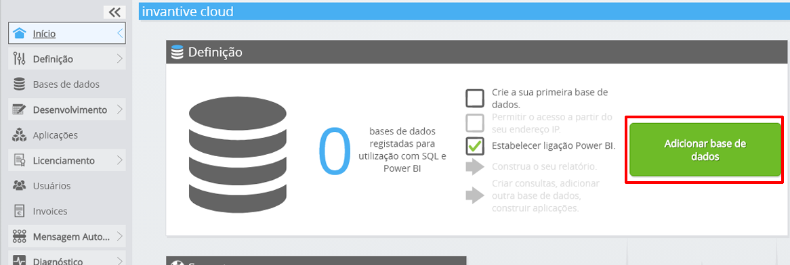Viewport: 790px width, 265px height.
Task: Click the Construa o seu relatório step
Action: tap(544, 166)
